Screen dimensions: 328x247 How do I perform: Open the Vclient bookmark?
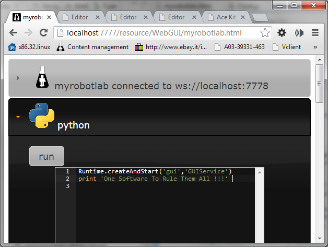(x=287, y=47)
